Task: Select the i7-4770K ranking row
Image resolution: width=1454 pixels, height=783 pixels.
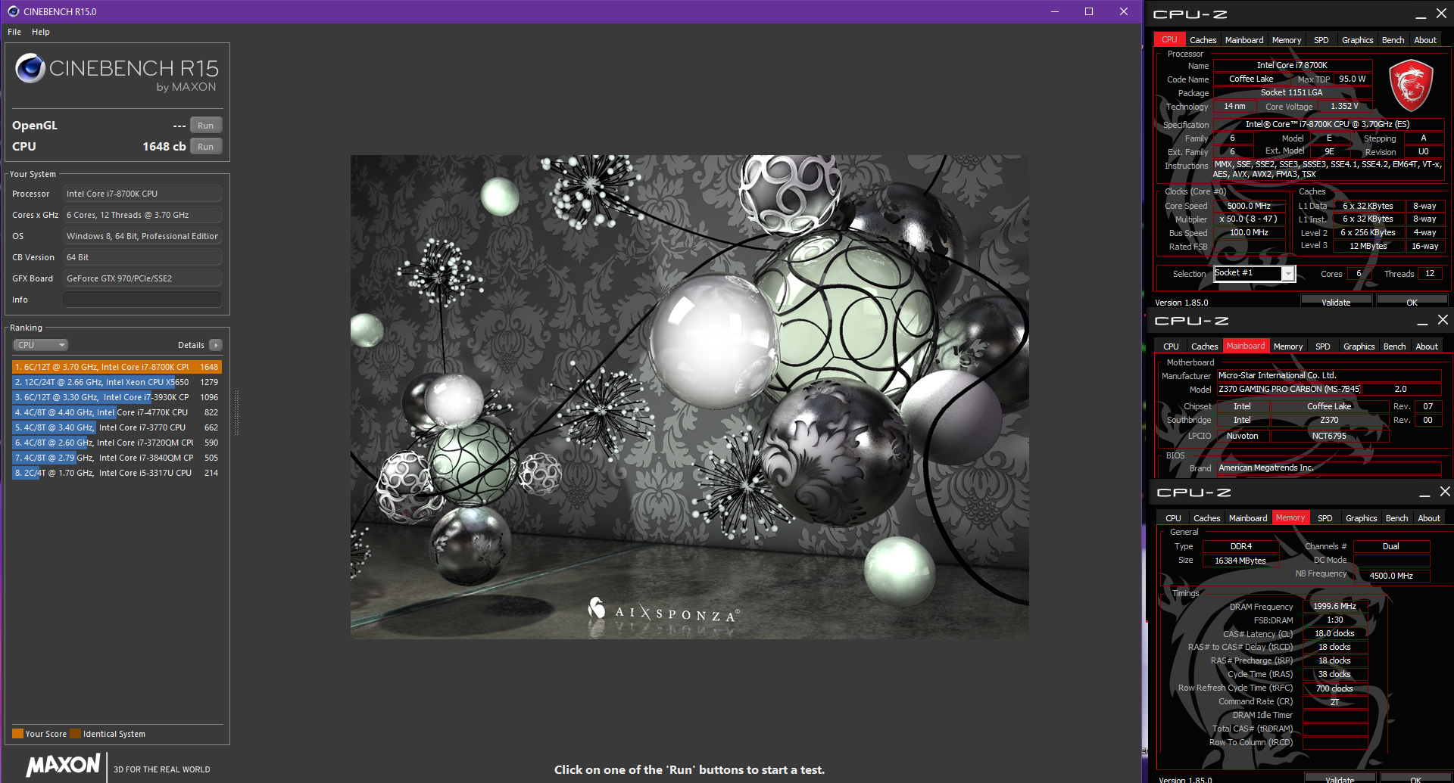Action: click(x=117, y=412)
